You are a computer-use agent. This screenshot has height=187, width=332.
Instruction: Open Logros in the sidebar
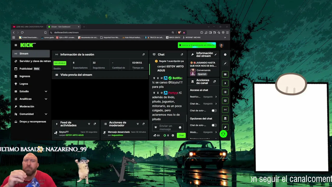(x=31, y=84)
